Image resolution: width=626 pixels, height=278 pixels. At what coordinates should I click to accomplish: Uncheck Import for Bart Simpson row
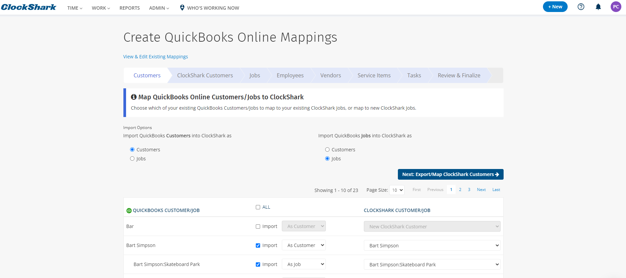click(x=258, y=246)
